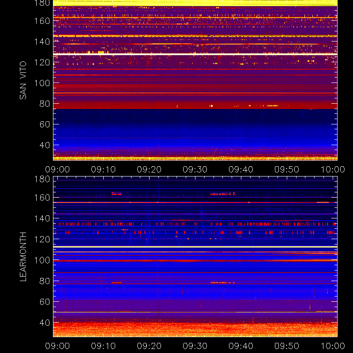Viewport: 353px width, 353px height.
Task: Select the 160 tick label on Learmonth axis
Action: [x=42, y=198]
